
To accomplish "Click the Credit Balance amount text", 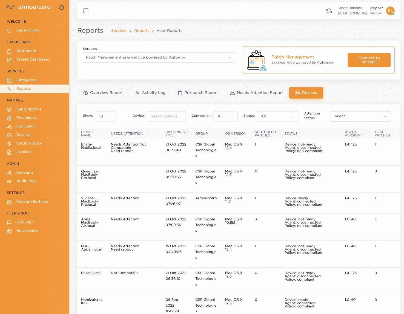I will pyautogui.click(x=352, y=13).
